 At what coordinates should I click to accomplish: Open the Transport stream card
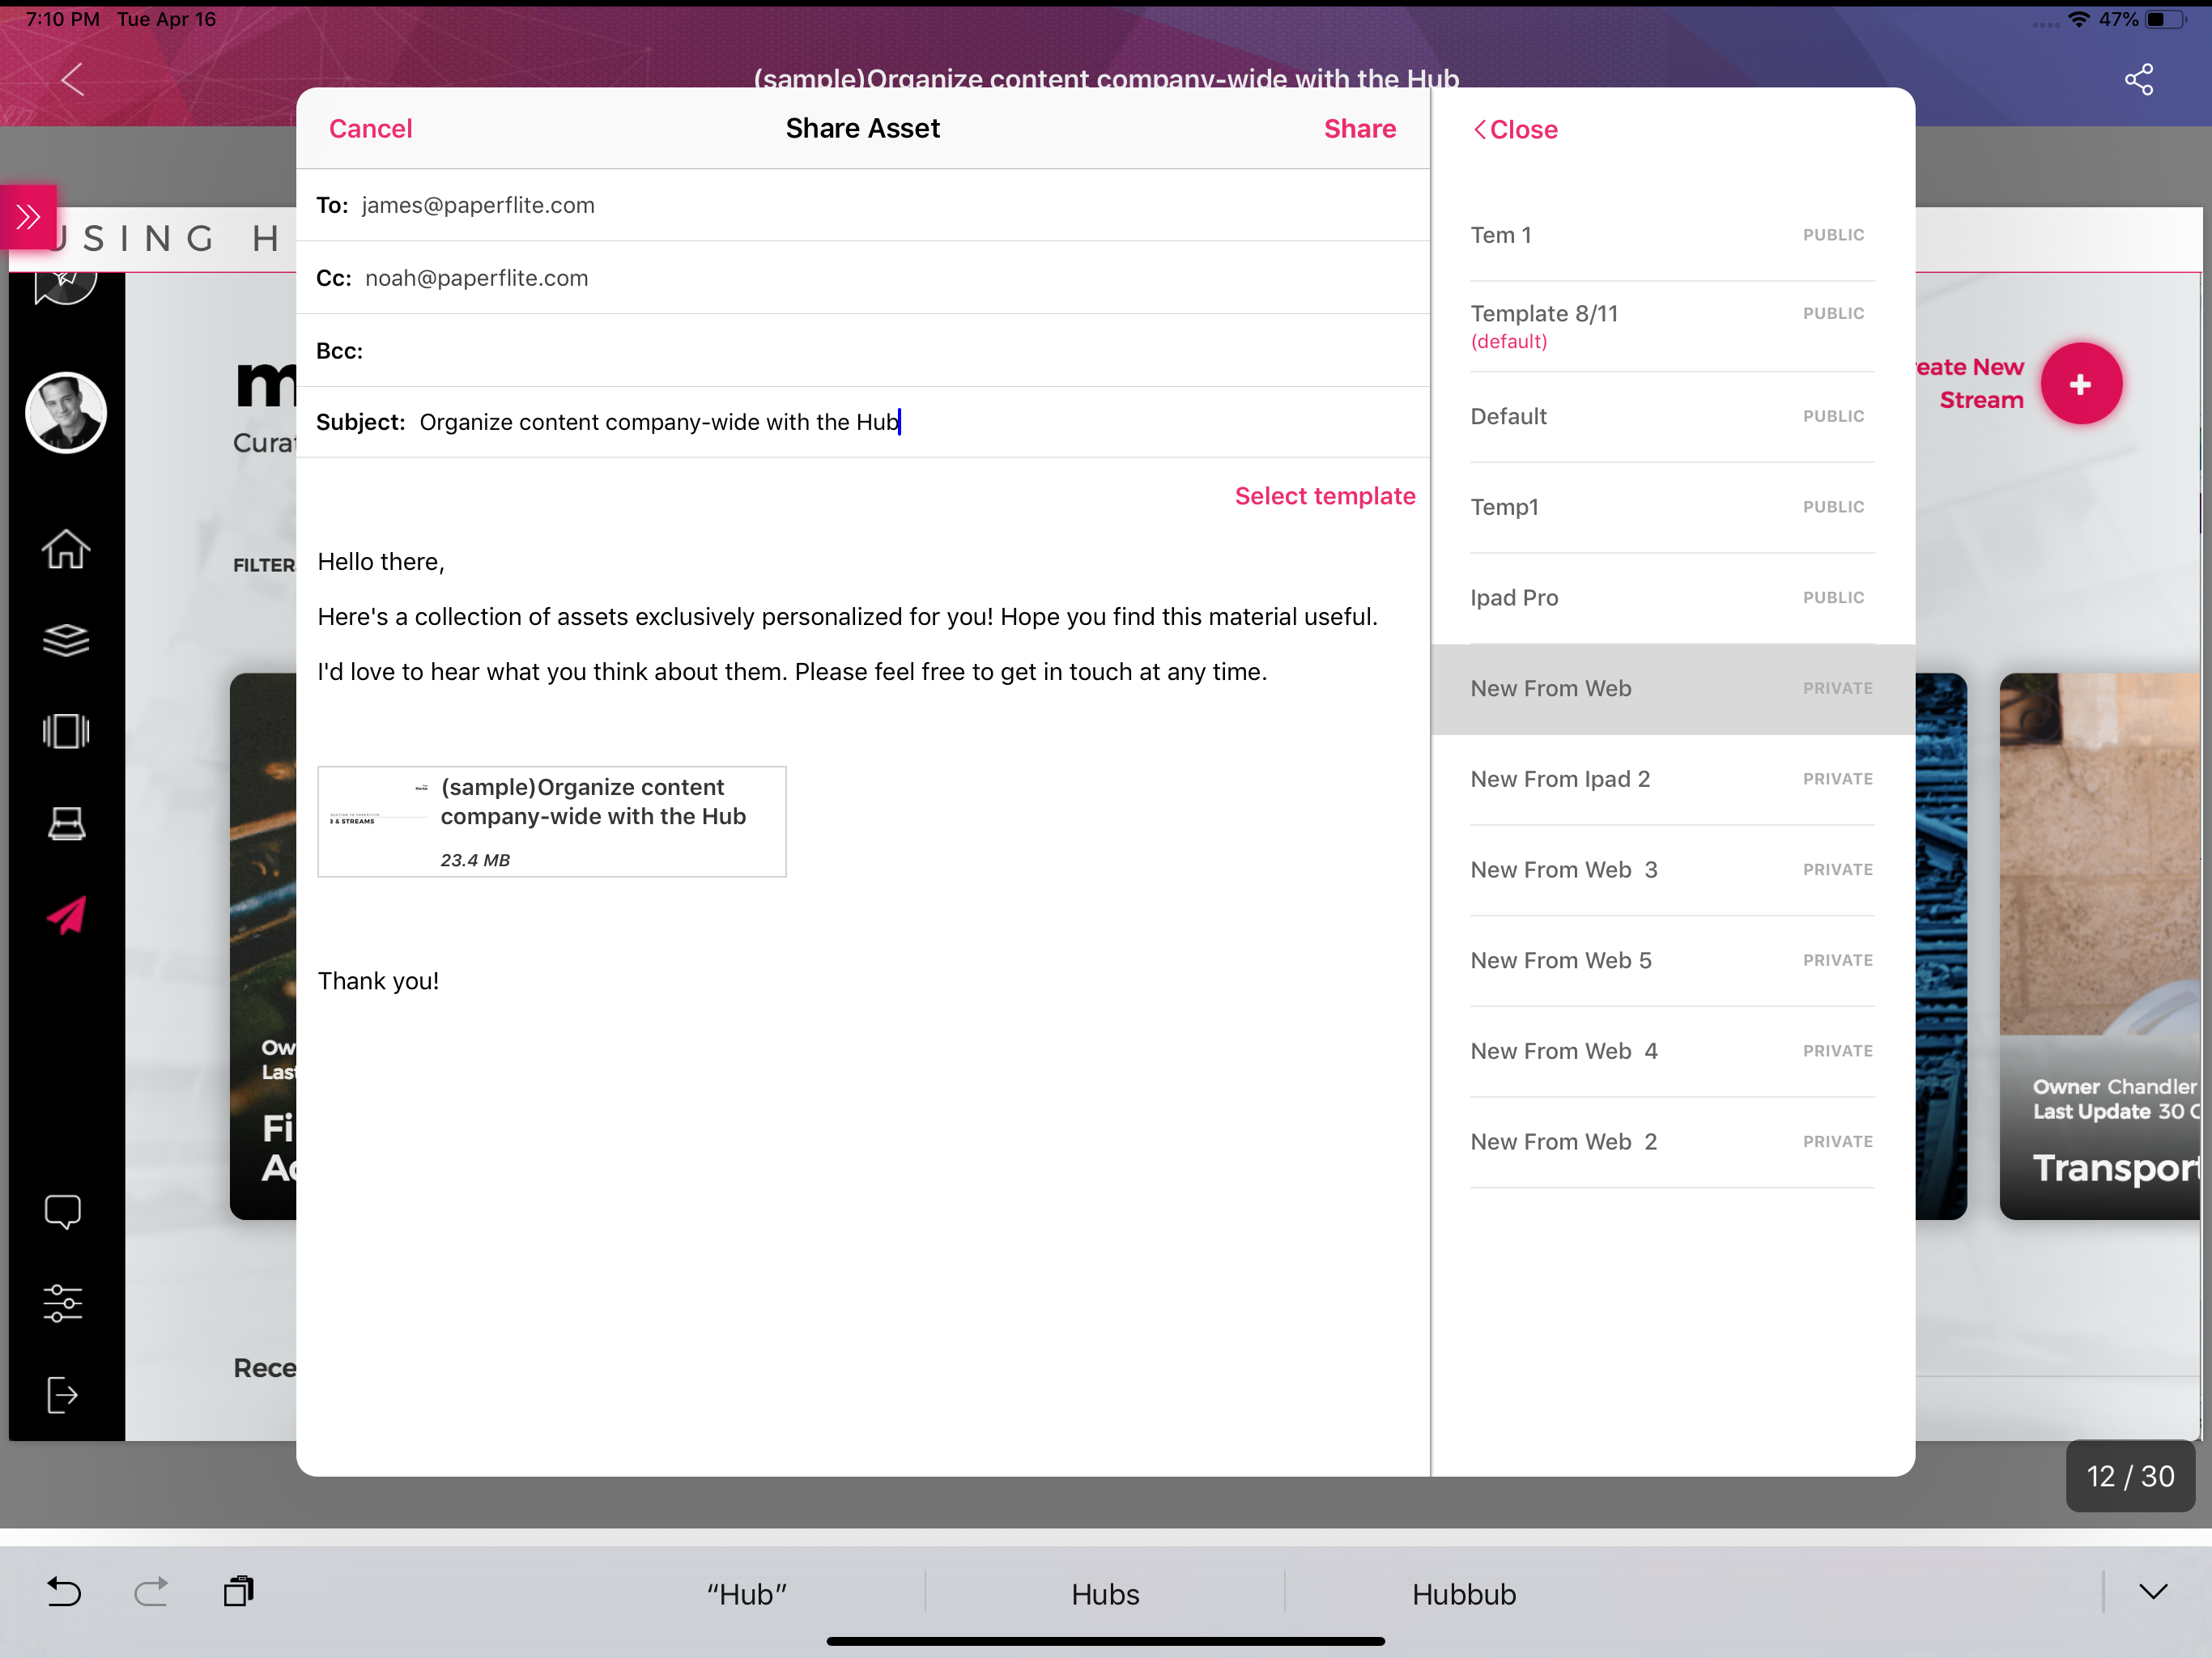click(2101, 946)
